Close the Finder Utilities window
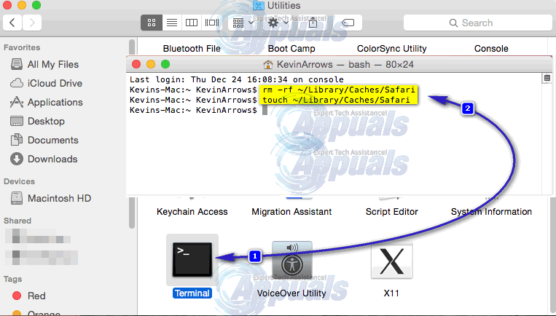 click(x=7, y=5)
